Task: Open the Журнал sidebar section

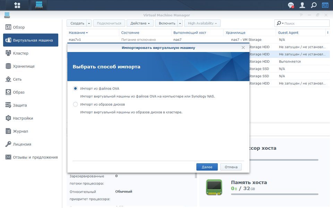Action: [x=31, y=131]
